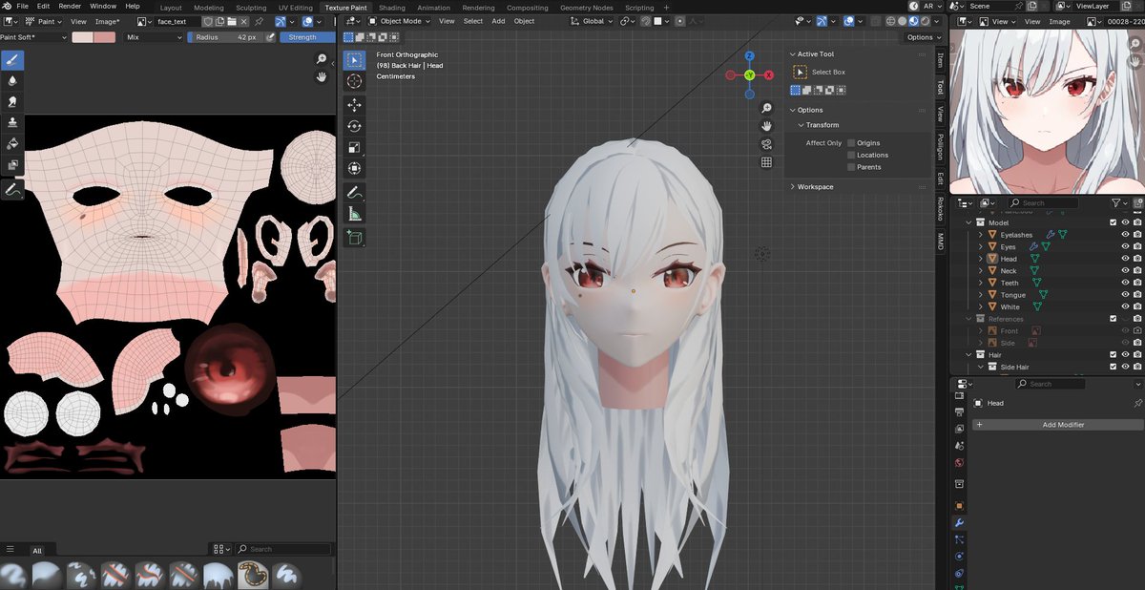Viewport: 1145px width, 590px height.
Task: Select the Soften tool in image editor
Action: coord(12,81)
